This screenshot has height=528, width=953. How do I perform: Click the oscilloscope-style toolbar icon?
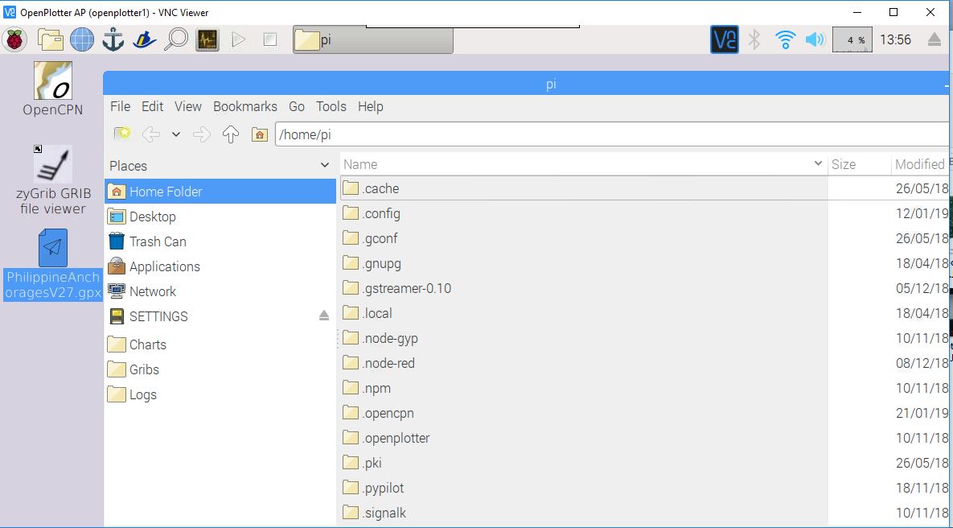[207, 38]
